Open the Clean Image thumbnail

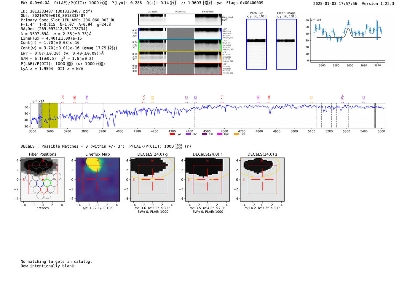(x=286, y=44)
